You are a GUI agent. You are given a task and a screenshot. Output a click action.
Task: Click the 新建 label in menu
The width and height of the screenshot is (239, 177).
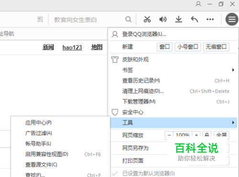128,47
